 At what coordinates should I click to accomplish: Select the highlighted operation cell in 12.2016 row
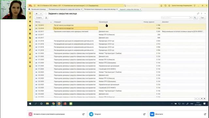pos(75,29)
